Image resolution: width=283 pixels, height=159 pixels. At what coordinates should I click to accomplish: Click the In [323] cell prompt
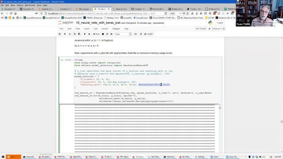tap(66, 60)
